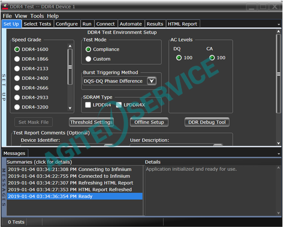This screenshot has width=283, height=227.
Task: Select DDR4-1866 speed grade
Action: tap(17, 59)
